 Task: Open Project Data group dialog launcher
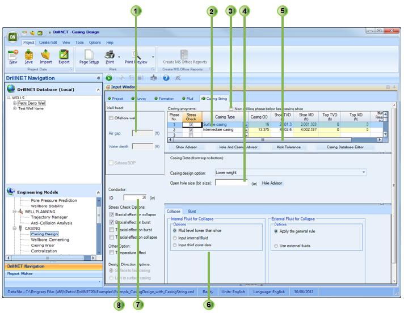coord(71,69)
